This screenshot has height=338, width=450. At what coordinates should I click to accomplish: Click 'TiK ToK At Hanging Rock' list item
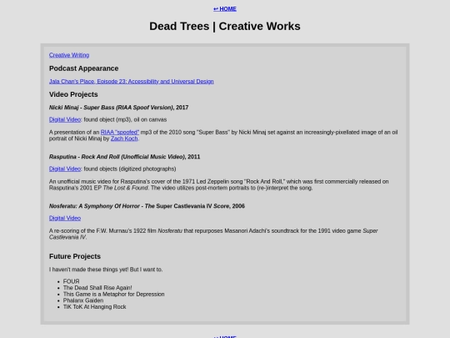tap(95, 306)
